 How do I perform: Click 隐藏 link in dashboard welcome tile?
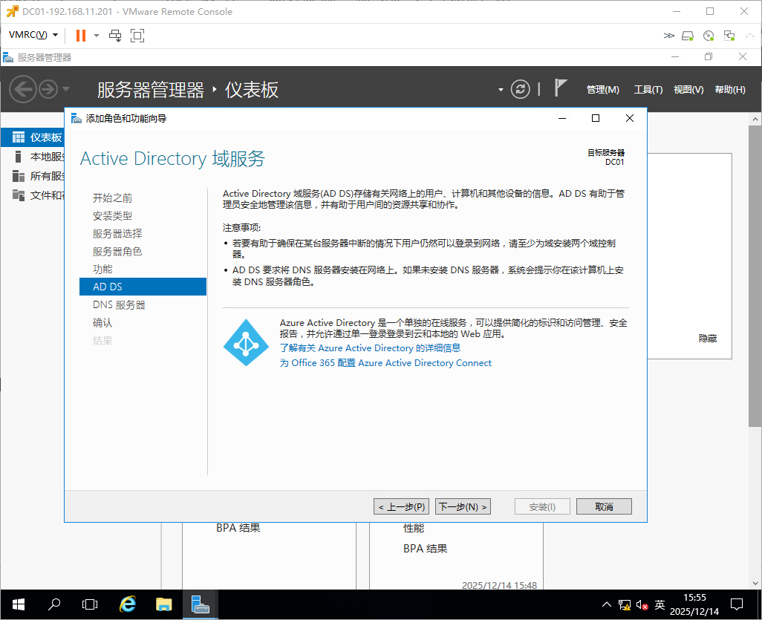(708, 338)
